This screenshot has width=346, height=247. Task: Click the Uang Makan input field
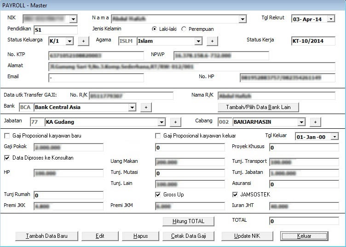point(190,162)
